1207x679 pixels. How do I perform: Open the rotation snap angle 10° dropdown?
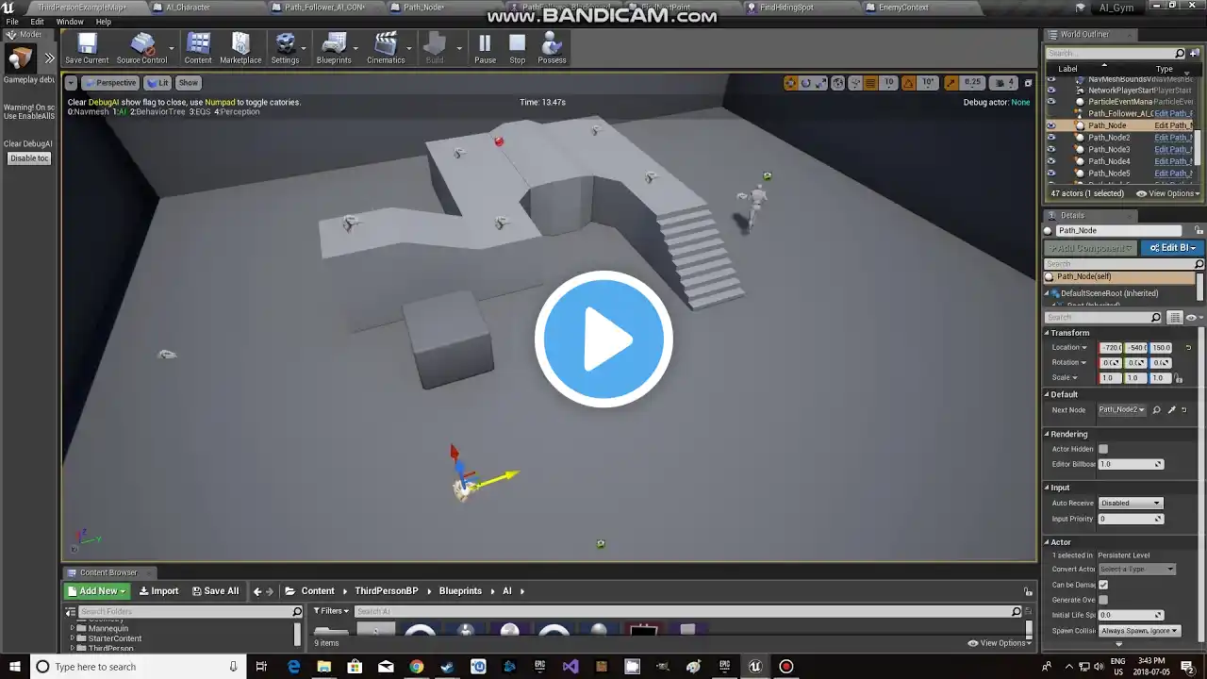[x=928, y=83]
